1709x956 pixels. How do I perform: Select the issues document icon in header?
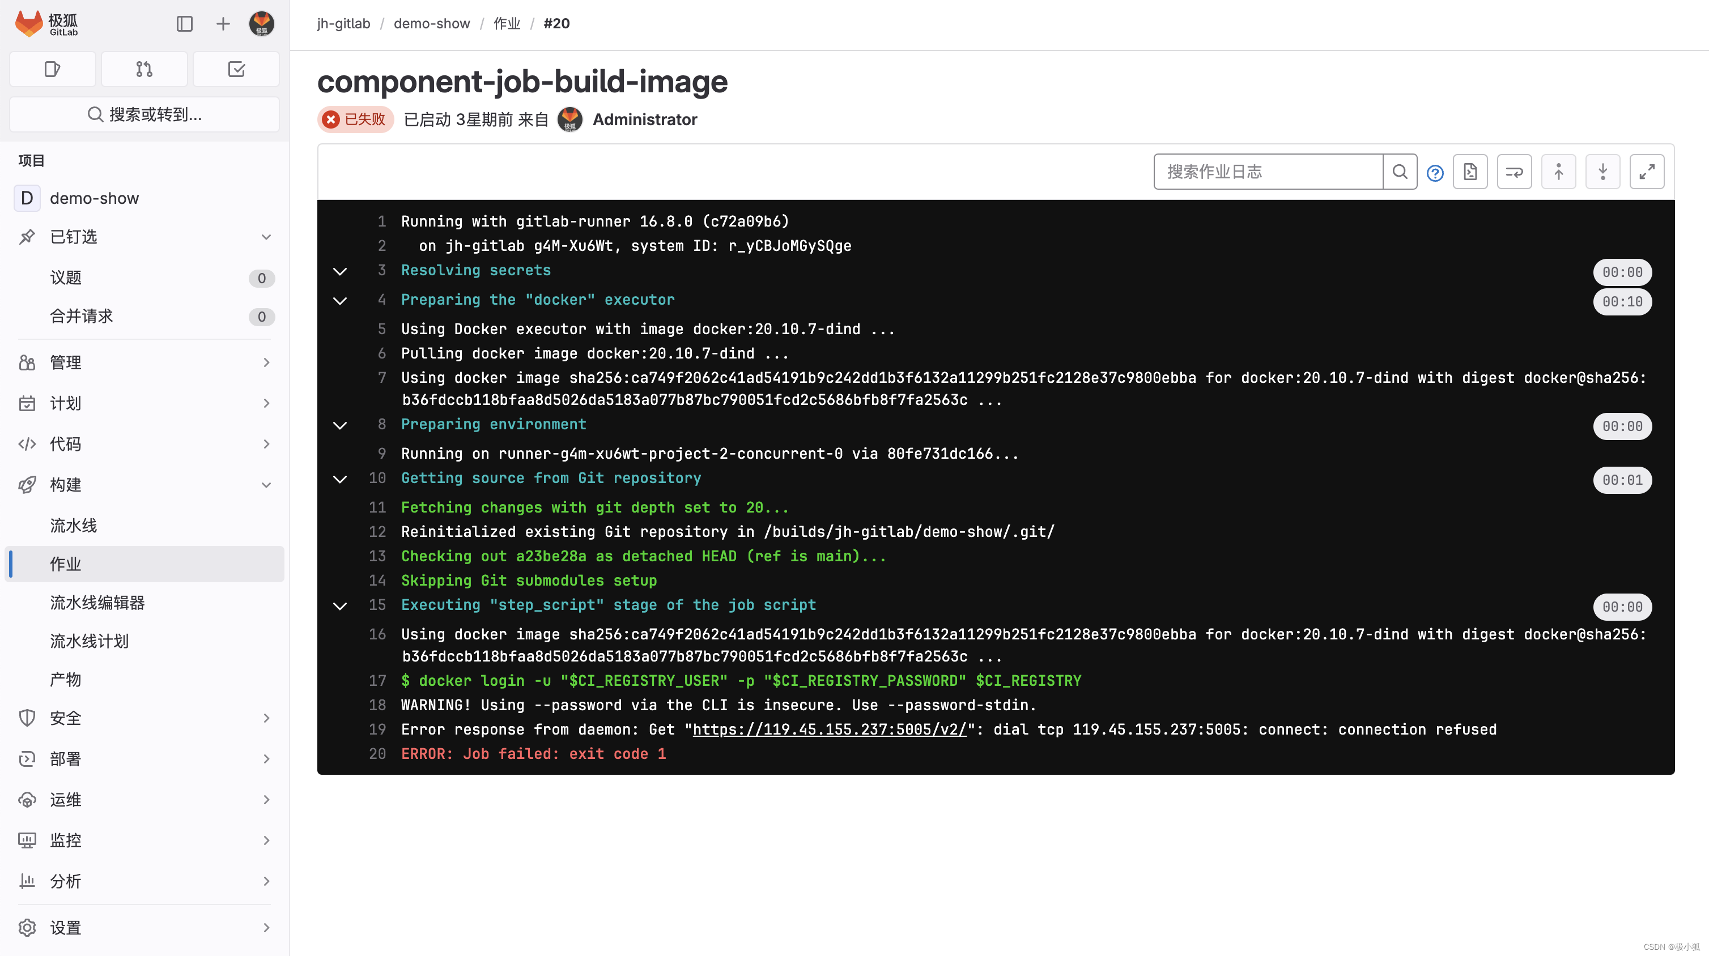click(x=52, y=69)
